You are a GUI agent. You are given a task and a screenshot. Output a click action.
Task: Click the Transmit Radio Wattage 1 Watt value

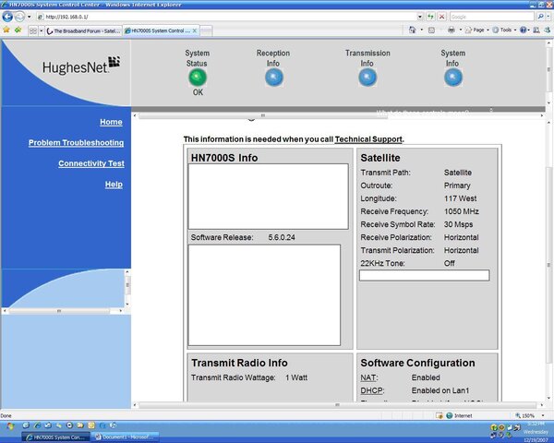point(296,377)
